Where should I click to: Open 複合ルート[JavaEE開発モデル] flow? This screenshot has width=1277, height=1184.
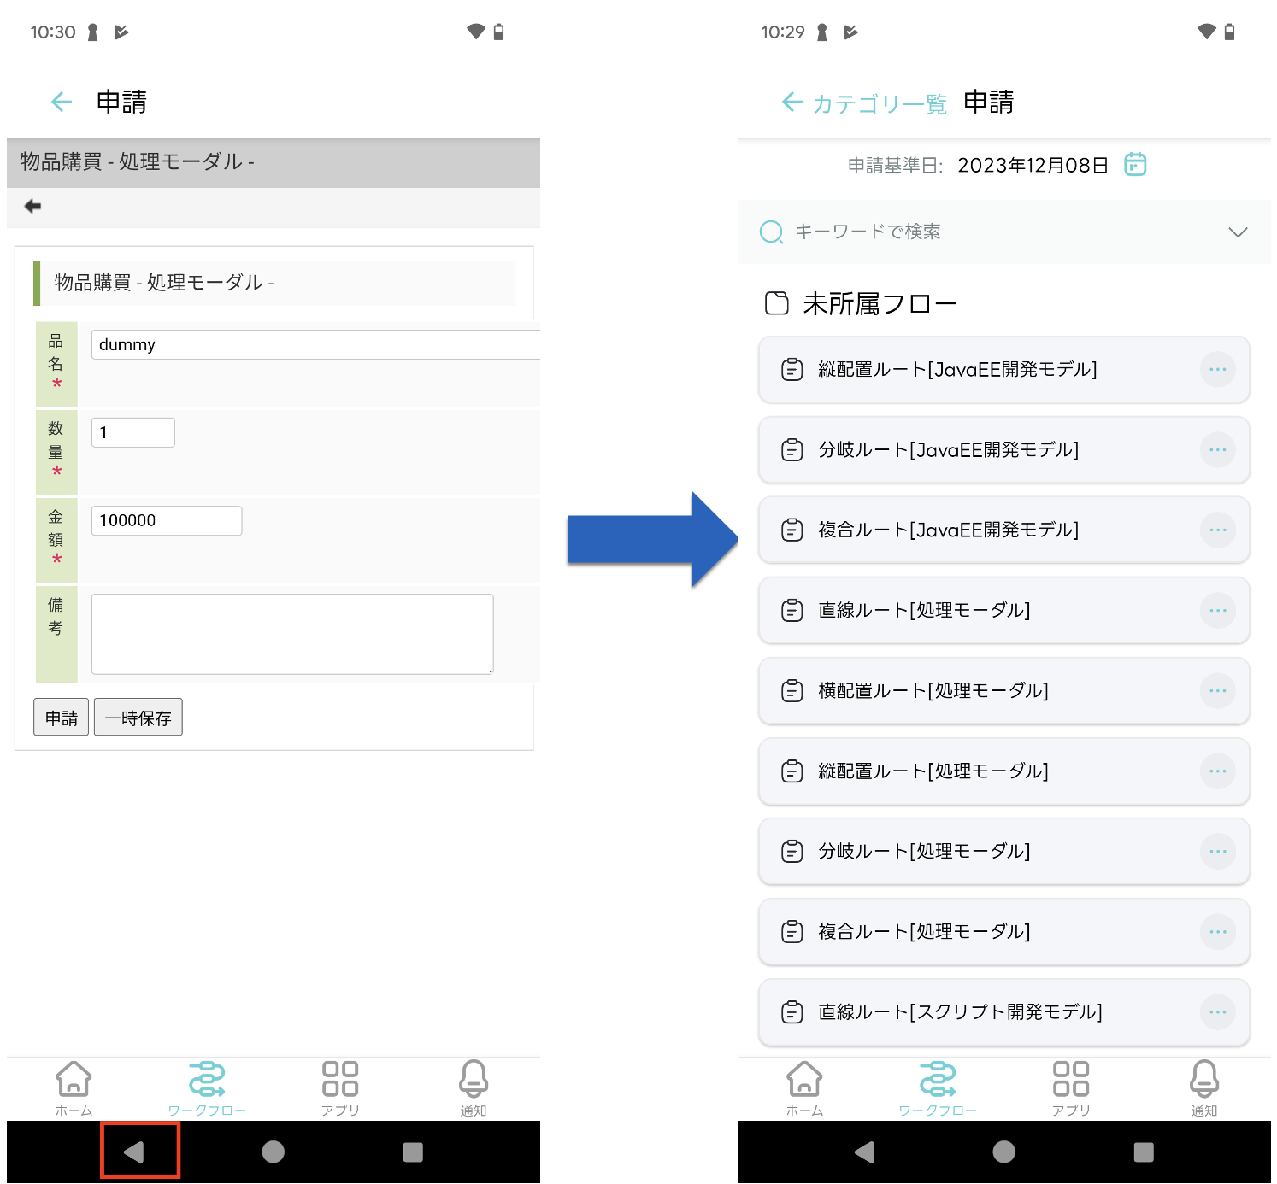click(1004, 530)
